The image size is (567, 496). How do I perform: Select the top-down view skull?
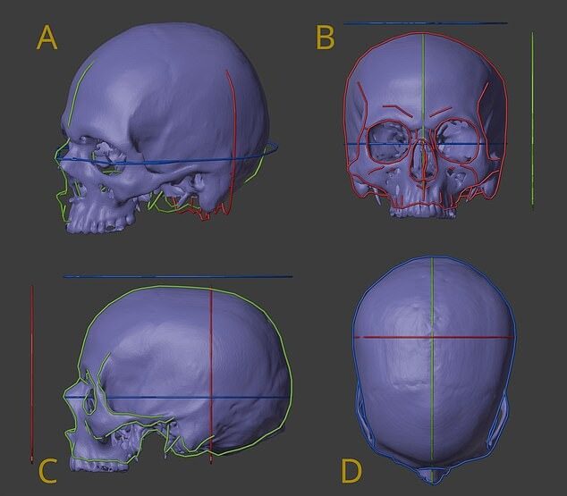(x=433, y=357)
